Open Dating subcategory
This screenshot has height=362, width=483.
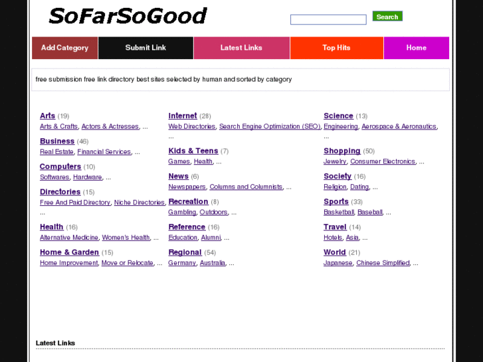[x=359, y=187]
